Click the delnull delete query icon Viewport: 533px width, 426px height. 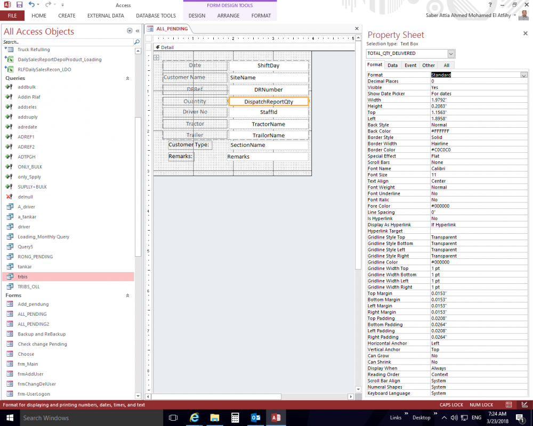point(9,196)
